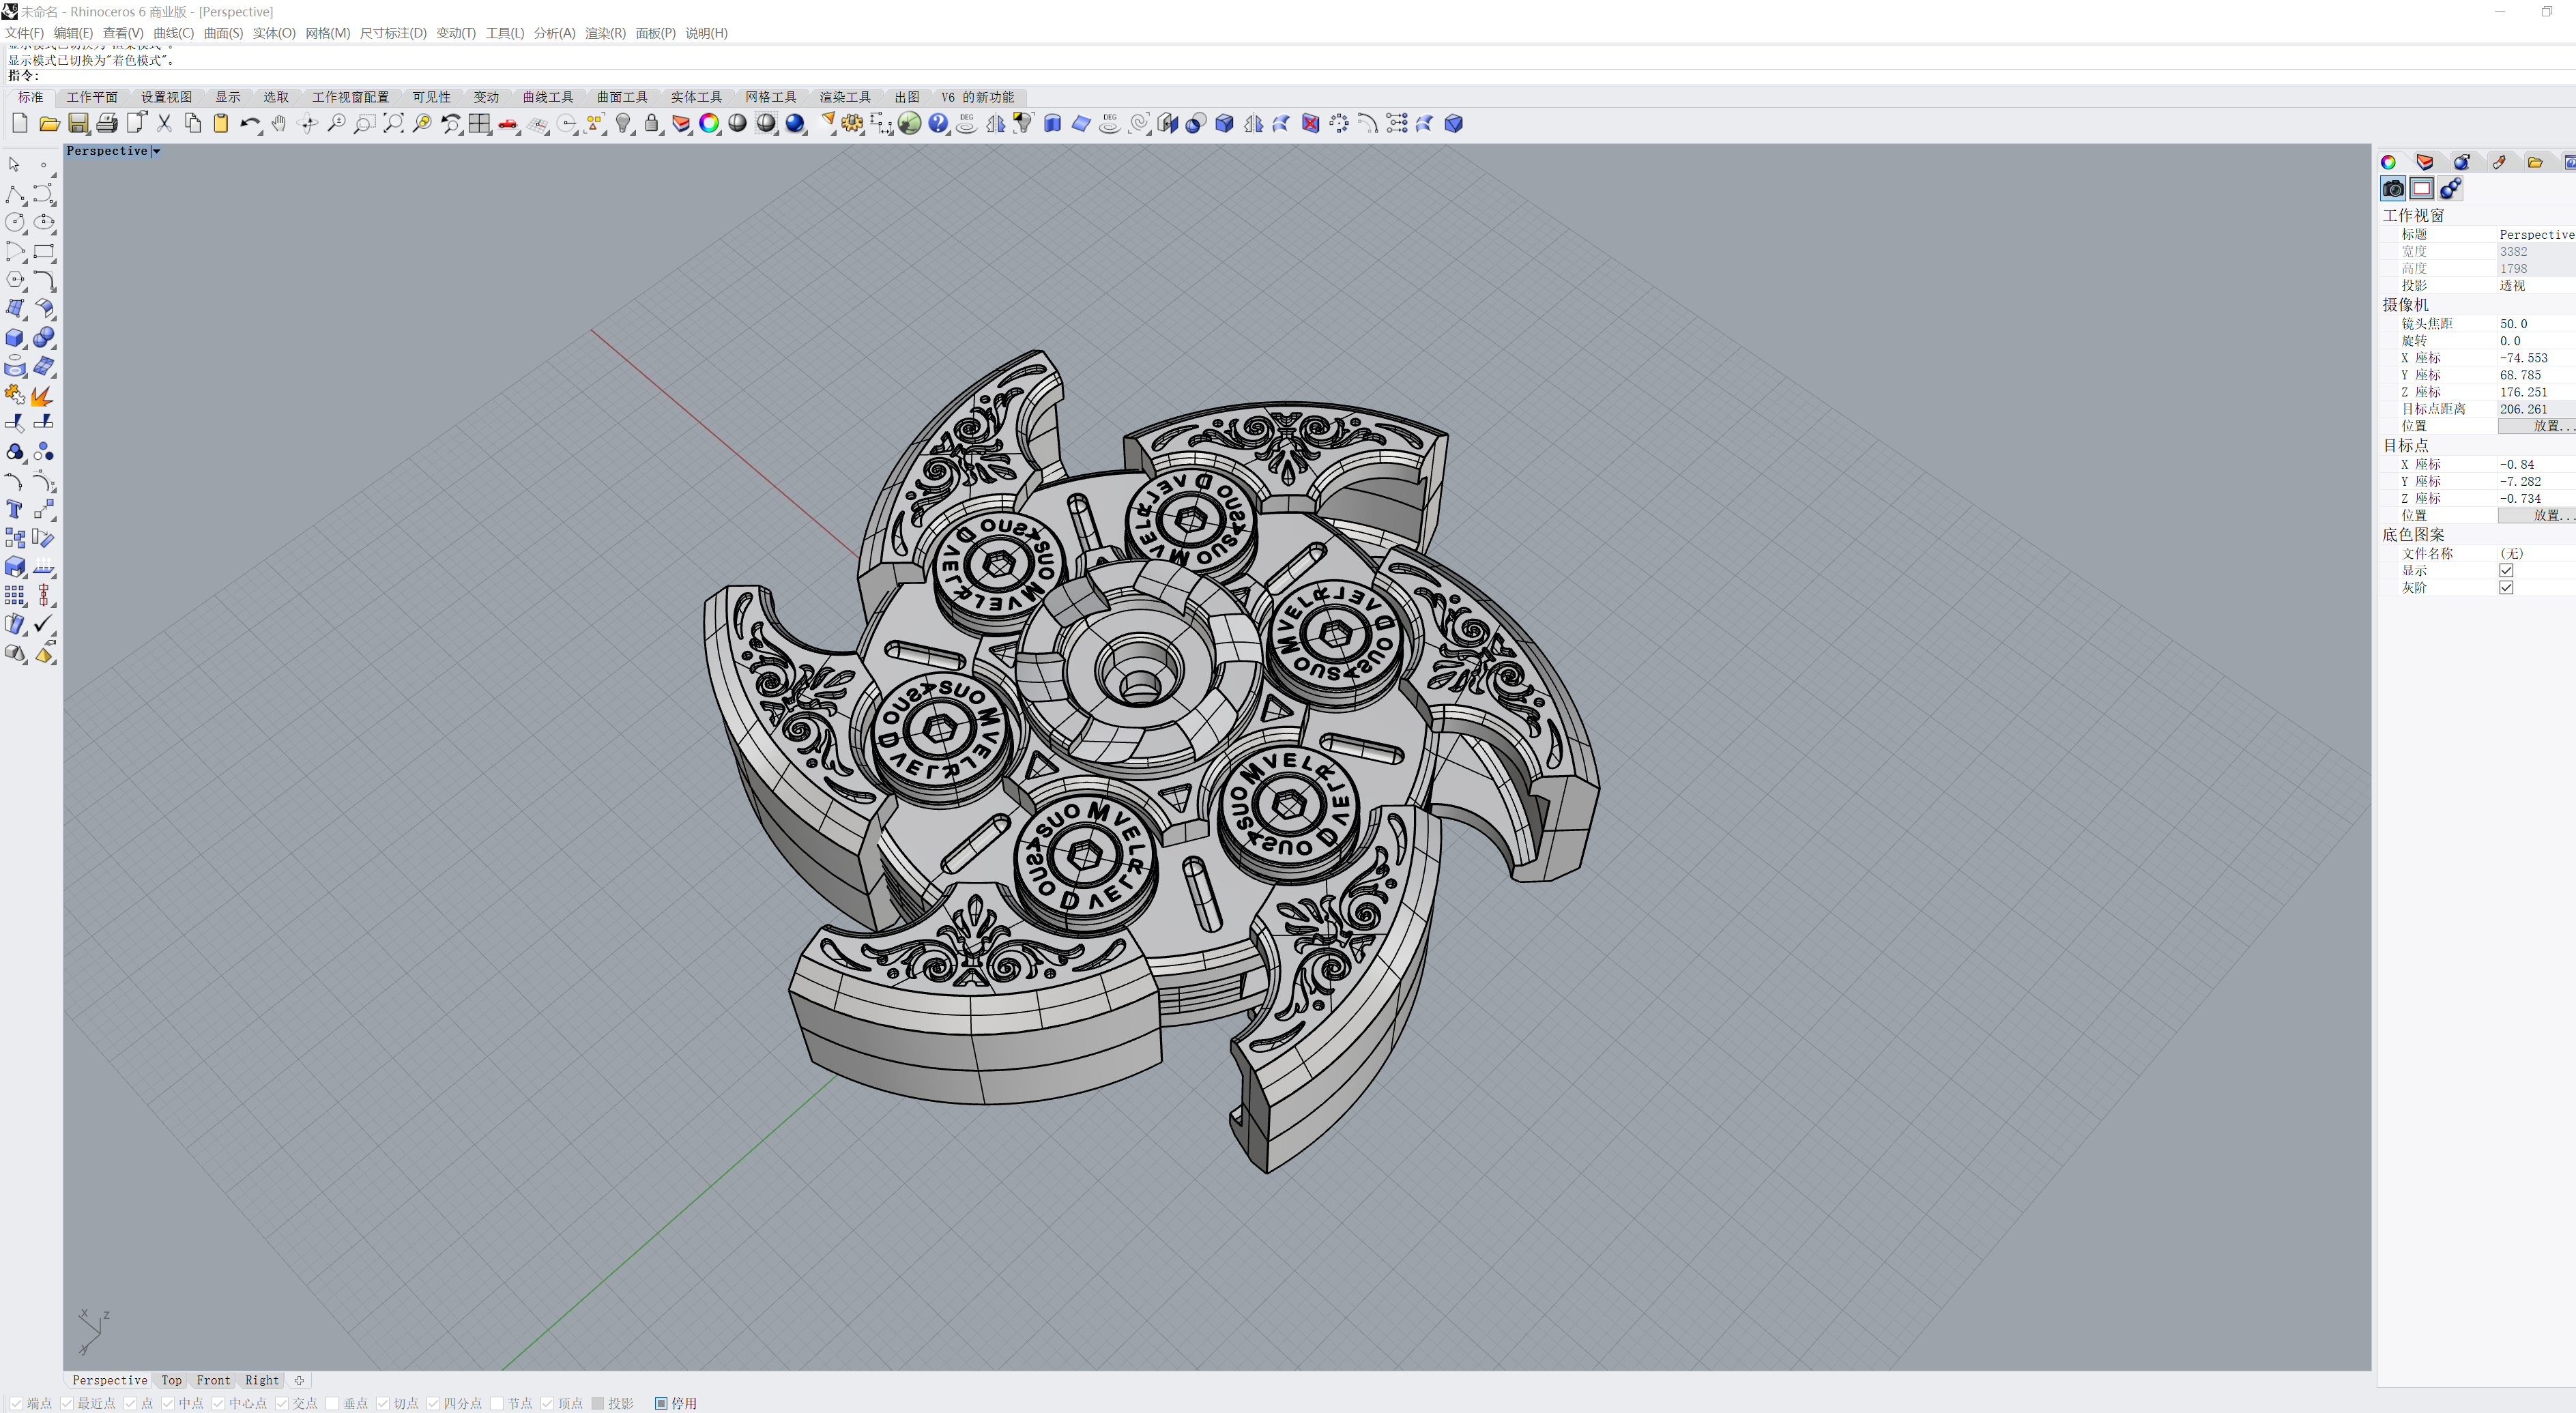Switch to the 实体工具 toolbar tab
The image size is (2576, 1413).
pyautogui.click(x=696, y=97)
